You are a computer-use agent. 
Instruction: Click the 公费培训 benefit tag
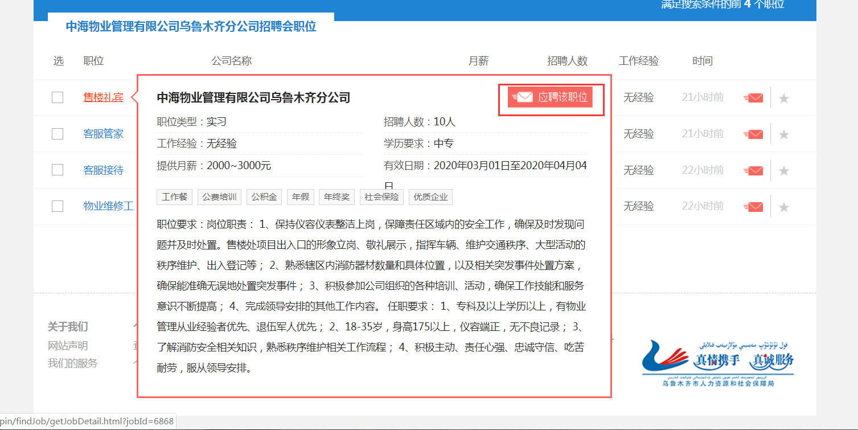click(220, 197)
